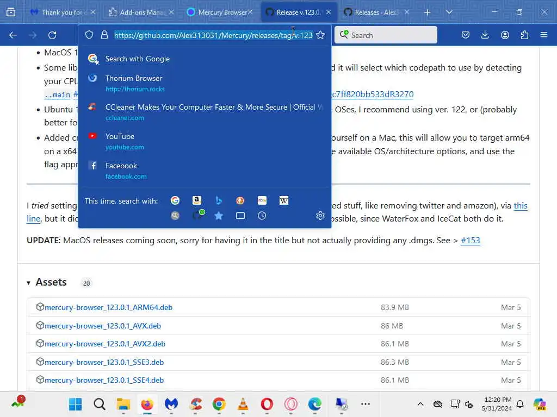Viewport: 557px width, 417px height.
Task: Launch VLC media player from taskbar
Action: pos(243,404)
